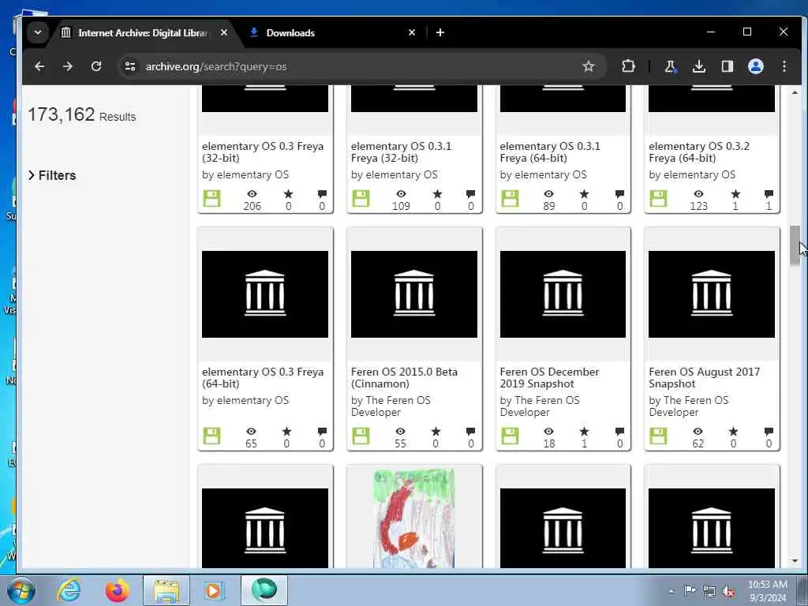The width and height of the screenshot is (808, 606).
Task: Open Windows Media Player from taskbar
Action: (x=213, y=590)
